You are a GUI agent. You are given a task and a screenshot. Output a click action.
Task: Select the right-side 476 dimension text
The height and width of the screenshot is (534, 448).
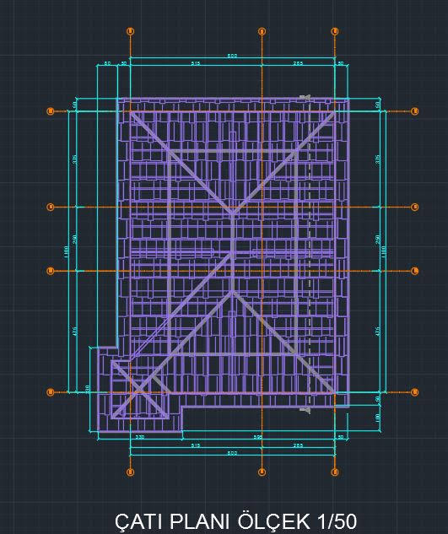coord(377,332)
